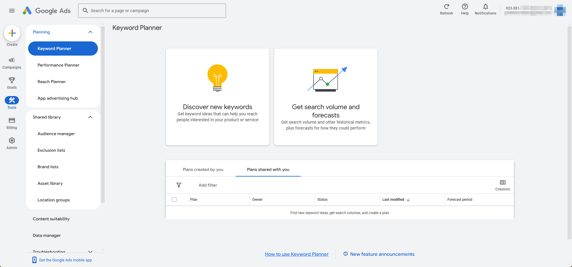Image resolution: width=572 pixels, height=267 pixels.
Task: Open Notifications bell
Action: [x=486, y=7]
